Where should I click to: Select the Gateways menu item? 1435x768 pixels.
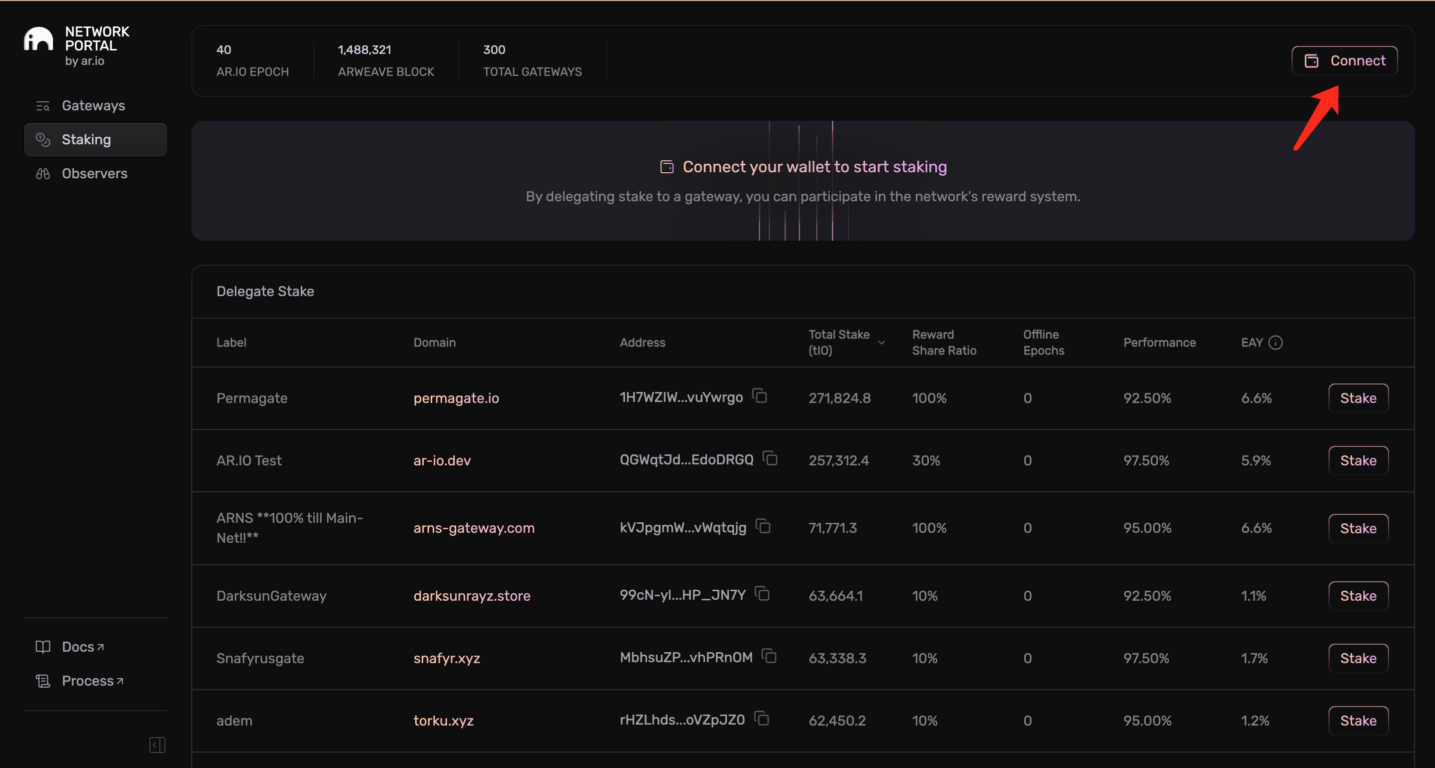point(93,105)
